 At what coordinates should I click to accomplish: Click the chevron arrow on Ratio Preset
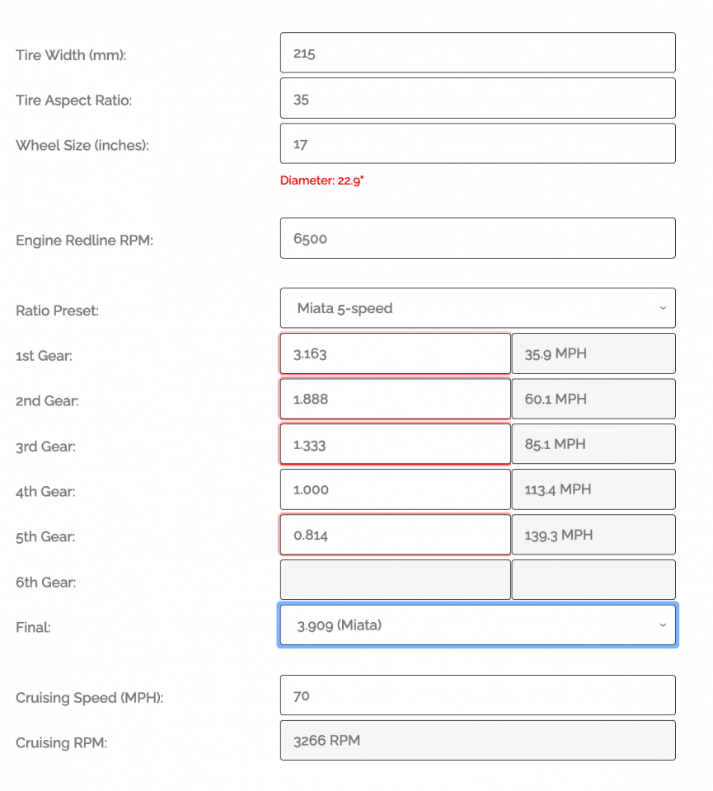tap(663, 307)
